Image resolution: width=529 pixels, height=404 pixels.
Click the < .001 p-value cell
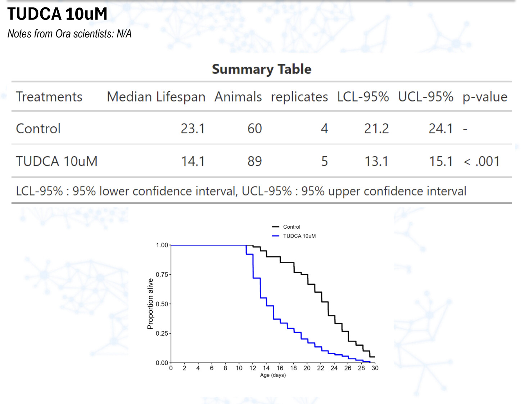click(482, 161)
